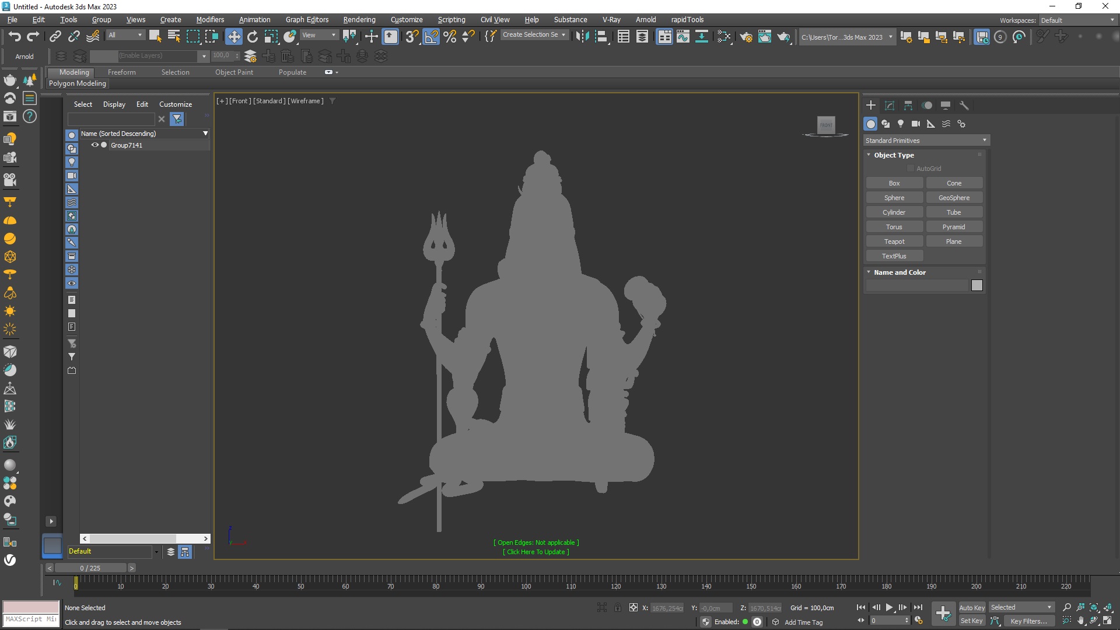Create a Sphere primitive

(894, 198)
